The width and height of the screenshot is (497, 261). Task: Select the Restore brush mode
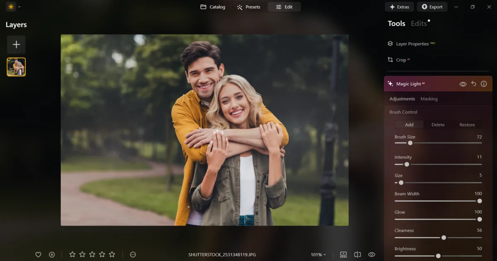467,124
